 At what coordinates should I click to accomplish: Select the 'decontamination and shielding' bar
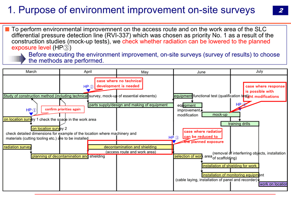[130, 147]
